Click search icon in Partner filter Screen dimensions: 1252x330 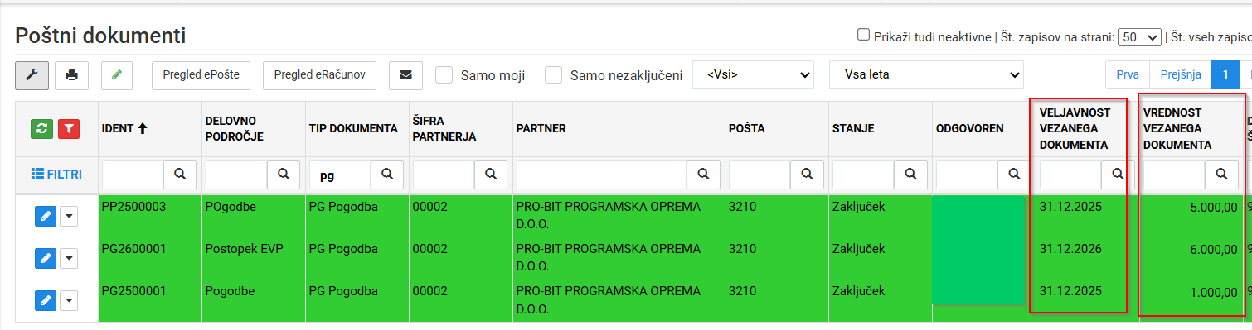[703, 174]
